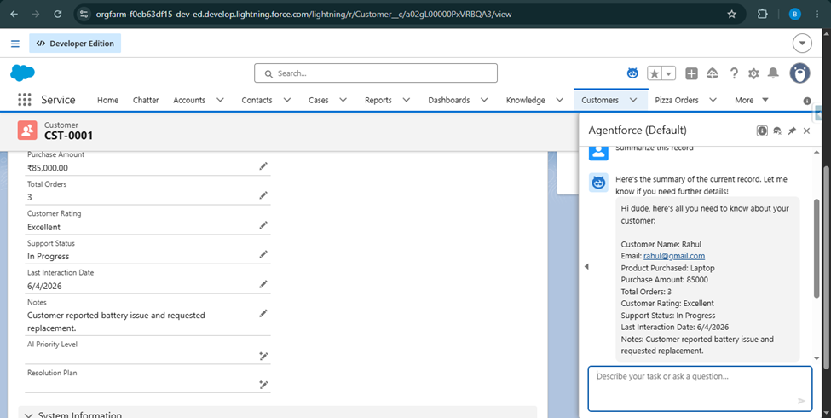Open the Dashboards tab
The height and width of the screenshot is (418, 831).
click(x=449, y=100)
